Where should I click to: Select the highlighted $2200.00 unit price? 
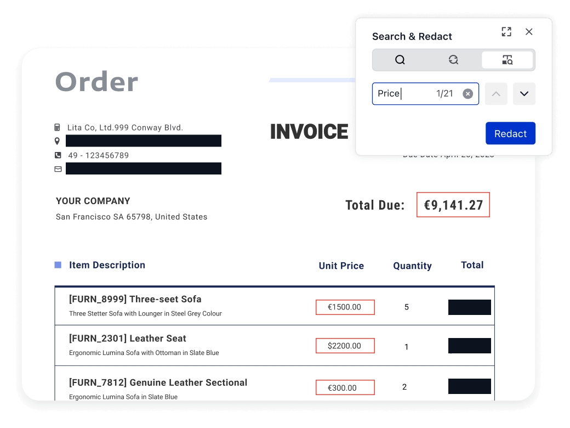(x=345, y=346)
